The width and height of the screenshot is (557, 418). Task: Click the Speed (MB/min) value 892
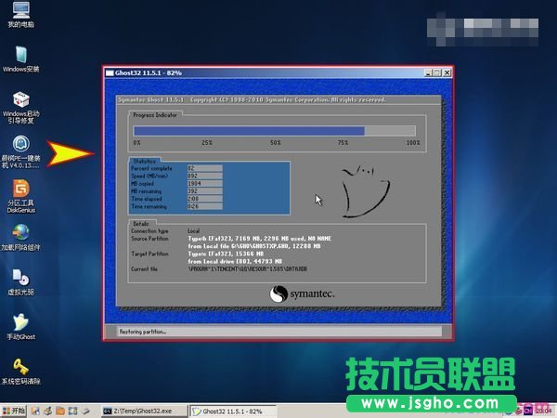tap(204, 176)
